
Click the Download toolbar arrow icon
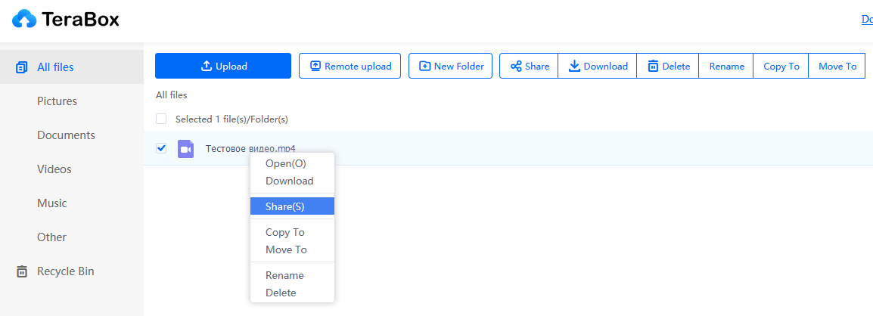pyautogui.click(x=574, y=67)
